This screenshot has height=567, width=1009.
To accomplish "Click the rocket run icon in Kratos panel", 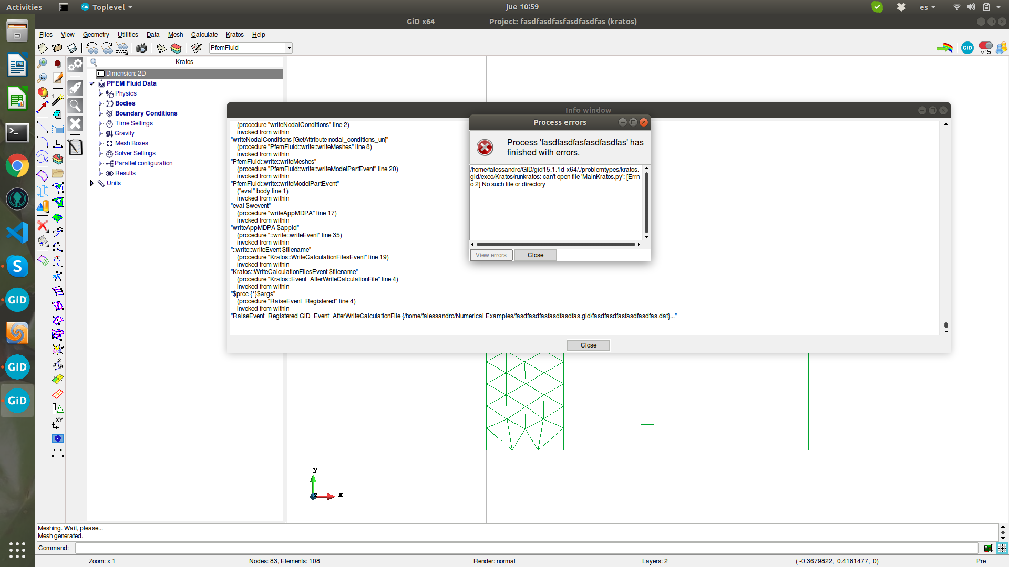I will (75, 87).
